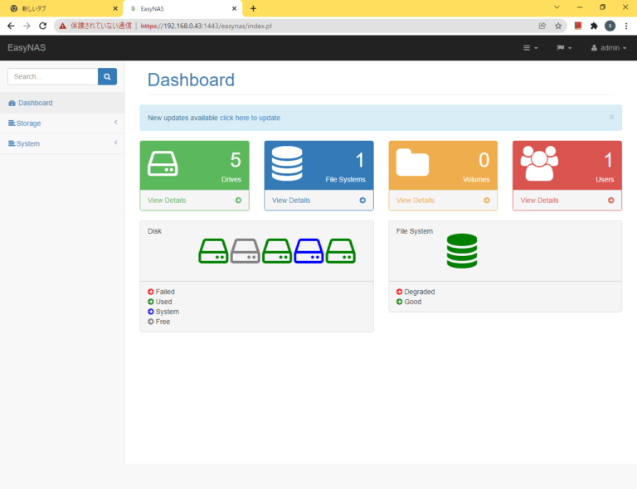Image resolution: width=637 pixels, height=489 pixels.
Task: Open the list menu dropdown in navbar
Action: point(530,48)
